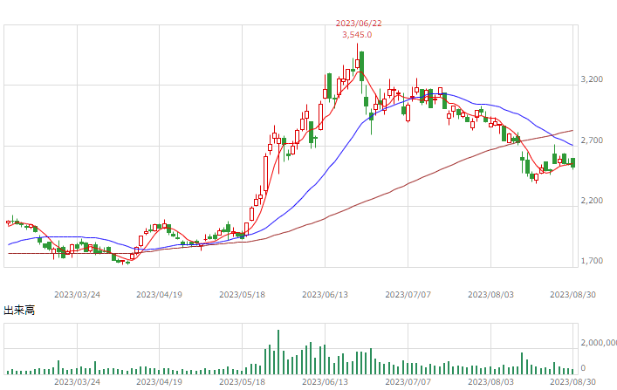Click 2023/06/13 date under the volume chart
Image resolution: width=617 pixels, height=390 pixels.
[325, 382]
